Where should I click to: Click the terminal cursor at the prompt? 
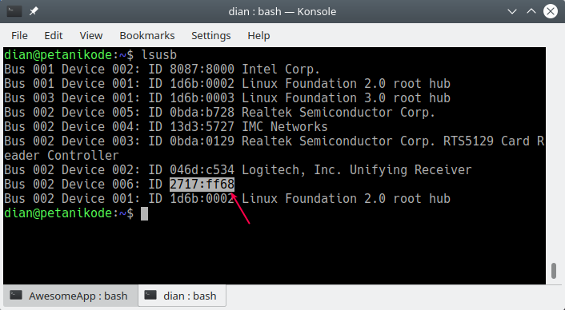[x=144, y=213]
